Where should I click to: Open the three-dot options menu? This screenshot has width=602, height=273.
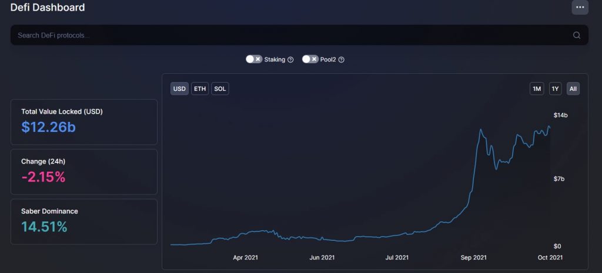click(x=580, y=8)
